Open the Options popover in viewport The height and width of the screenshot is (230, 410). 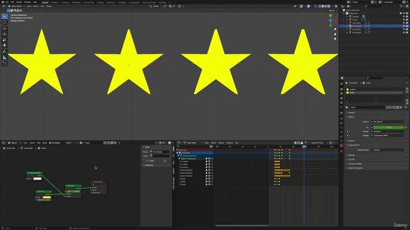(332, 11)
